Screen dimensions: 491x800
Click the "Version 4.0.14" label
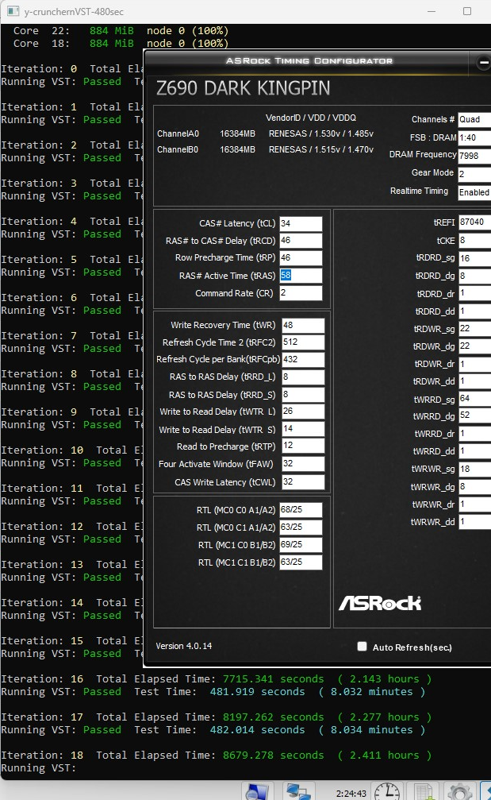(x=184, y=646)
